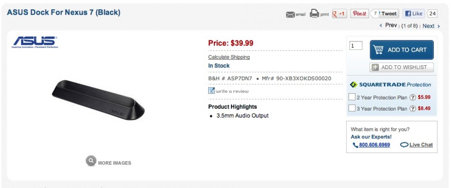This screenshot has height=188, width=451.
Task: Enable the 3 Year Protection Plan checkbox
Action: pos(352,108)
